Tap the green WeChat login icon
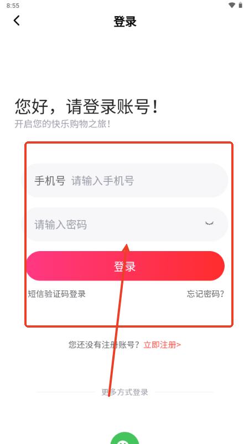This screenshot has height=444, width=249. [124, 438]
